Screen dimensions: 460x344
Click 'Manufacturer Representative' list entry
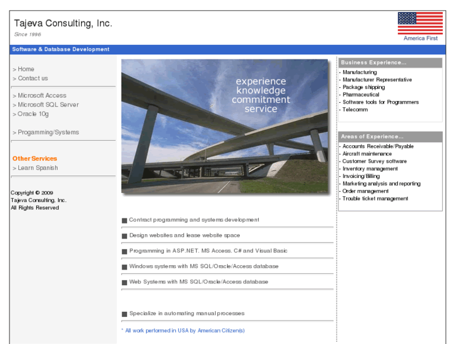(377, 80)
